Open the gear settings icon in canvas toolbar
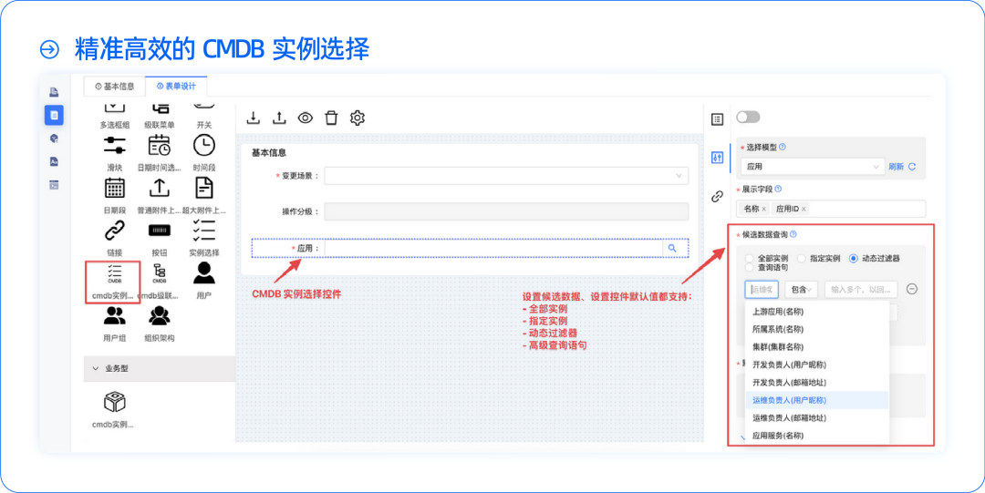The image size is (985, 493). 358,118
